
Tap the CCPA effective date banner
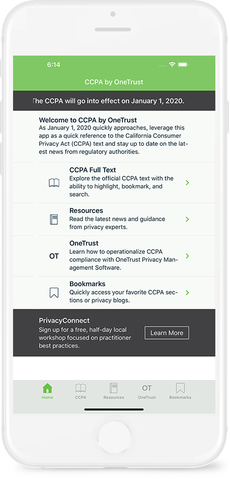(x=114, y=101)
